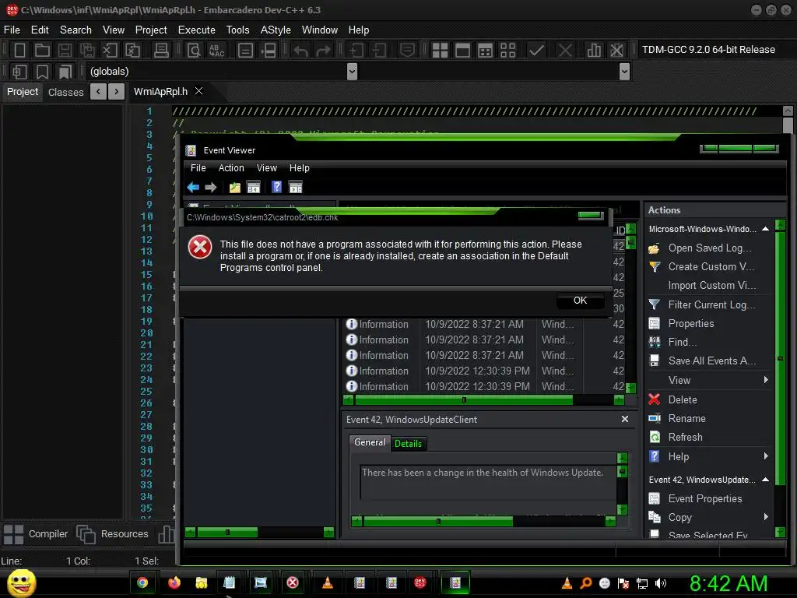Click the toggle bookmark icon in Dev-C++
Image resolution: width=797 pixels, height=598 pixels.
click(x=42, y=72)
